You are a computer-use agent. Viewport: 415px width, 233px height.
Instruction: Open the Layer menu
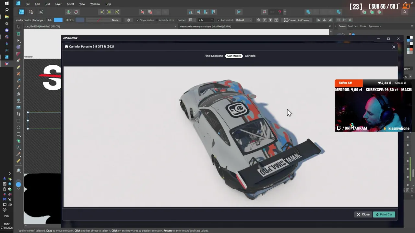[x=58, y=4]
